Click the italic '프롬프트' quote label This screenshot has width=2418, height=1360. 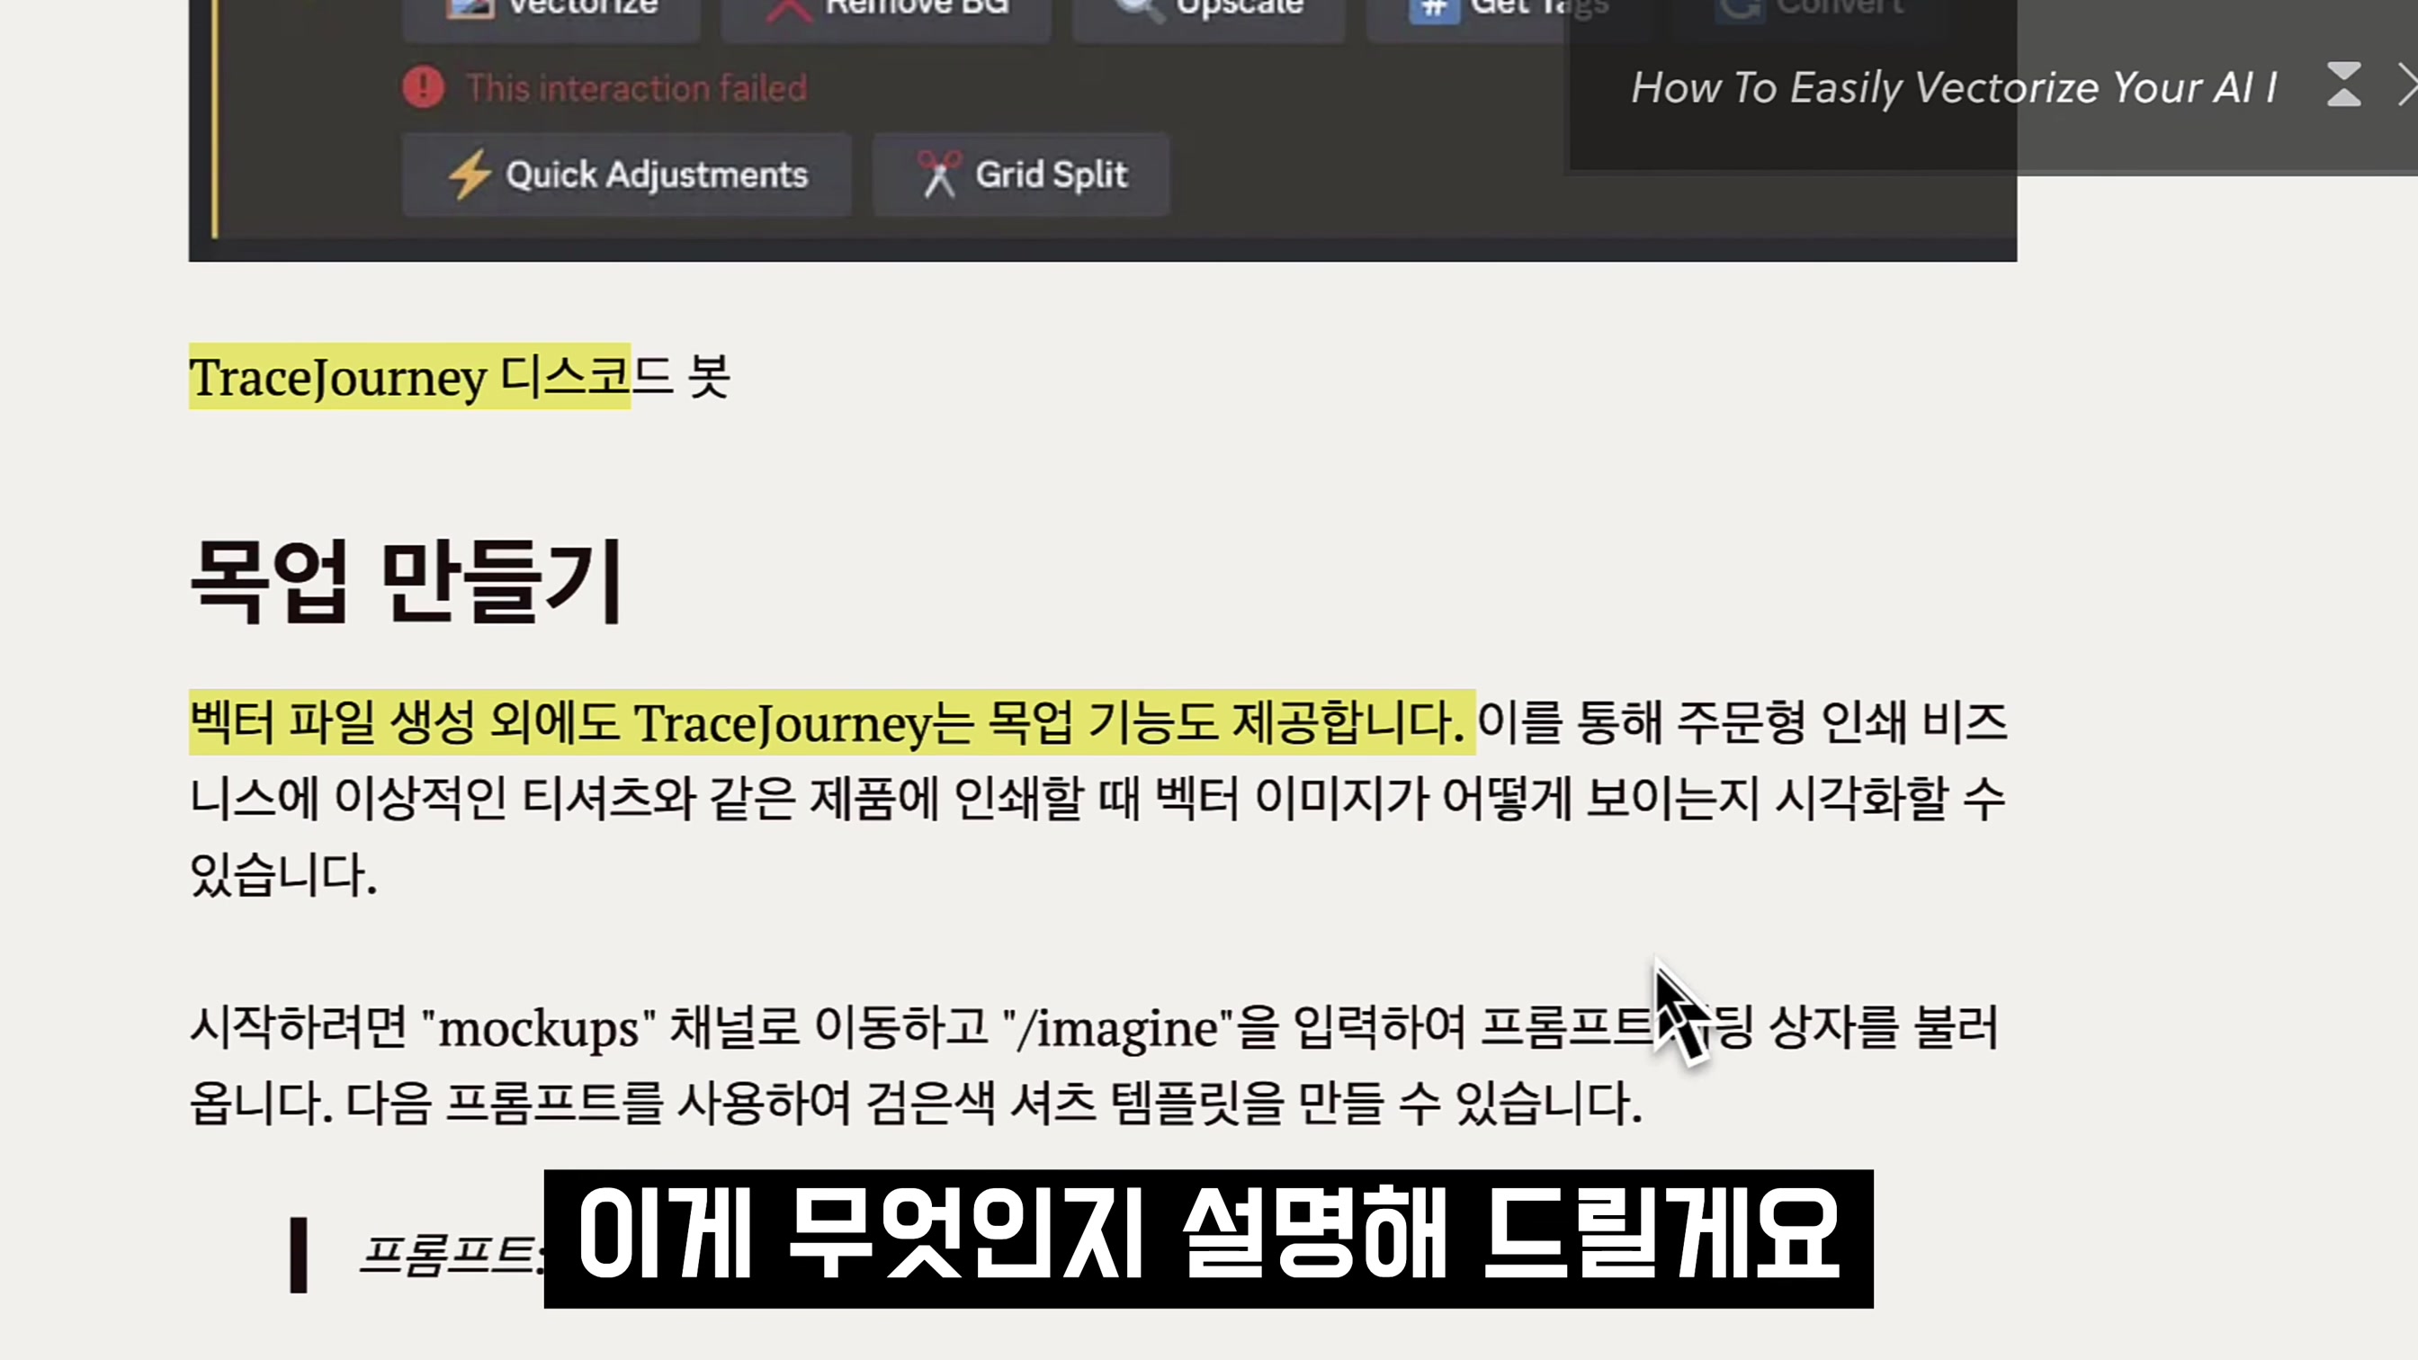[x=452, y=1255]
